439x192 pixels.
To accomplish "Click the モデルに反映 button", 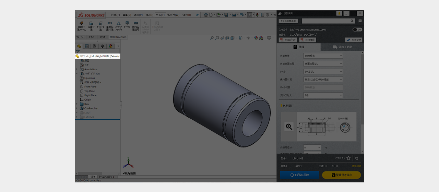I will (299, 175).
